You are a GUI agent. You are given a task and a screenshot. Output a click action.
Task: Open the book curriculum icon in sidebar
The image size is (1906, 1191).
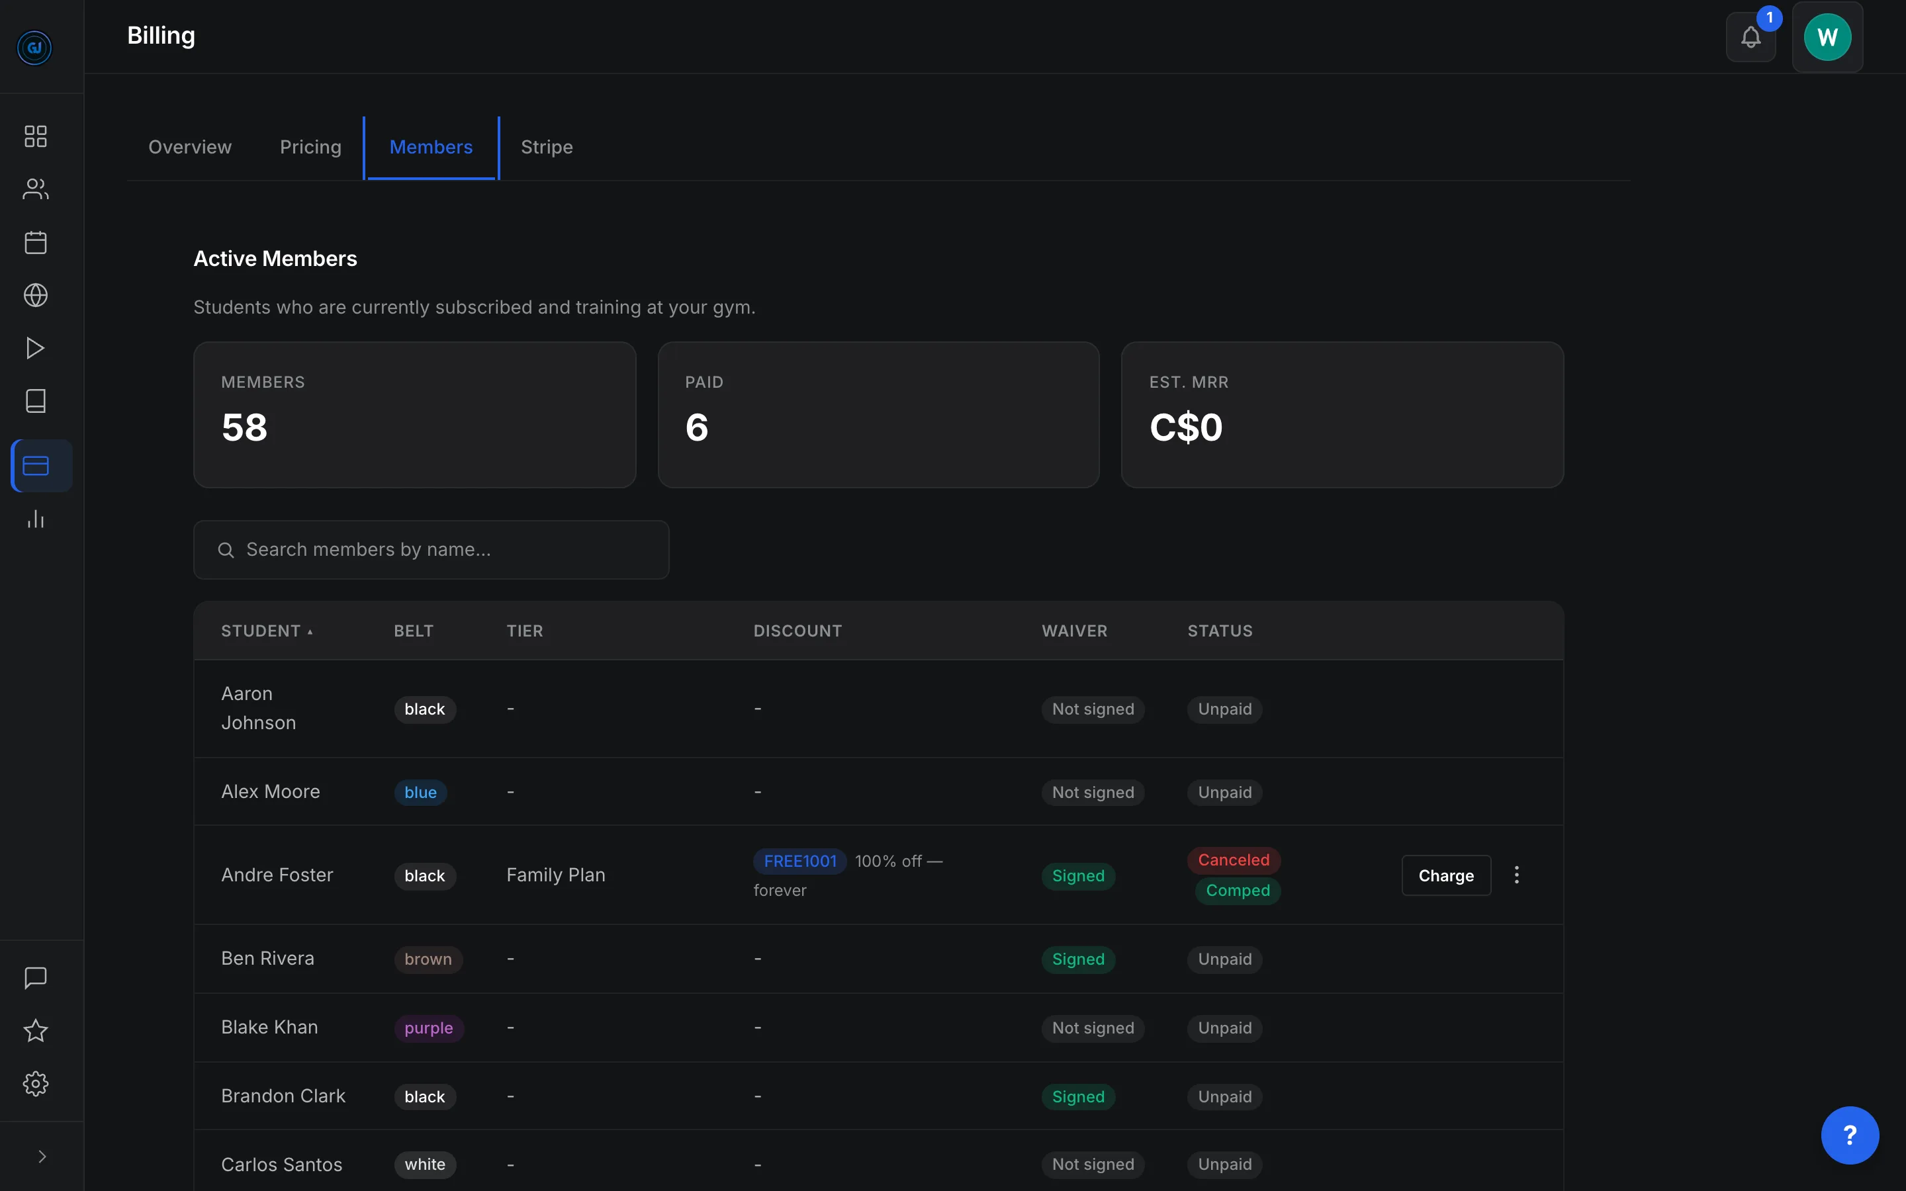click(x=36, y=401)
